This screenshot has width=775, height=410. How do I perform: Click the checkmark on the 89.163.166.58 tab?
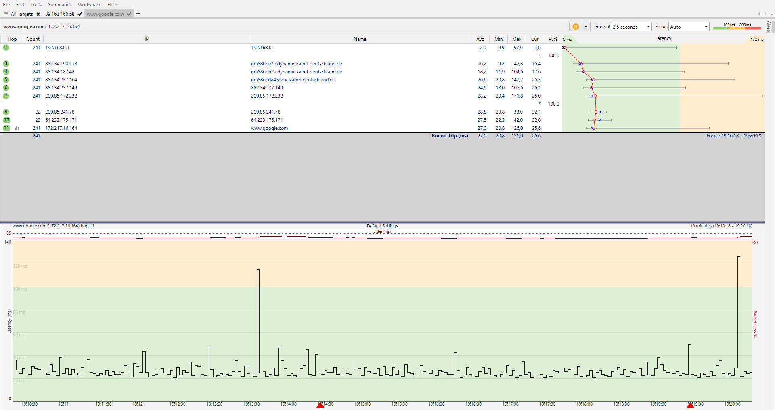pyautogui.click(x=80, y=14)
